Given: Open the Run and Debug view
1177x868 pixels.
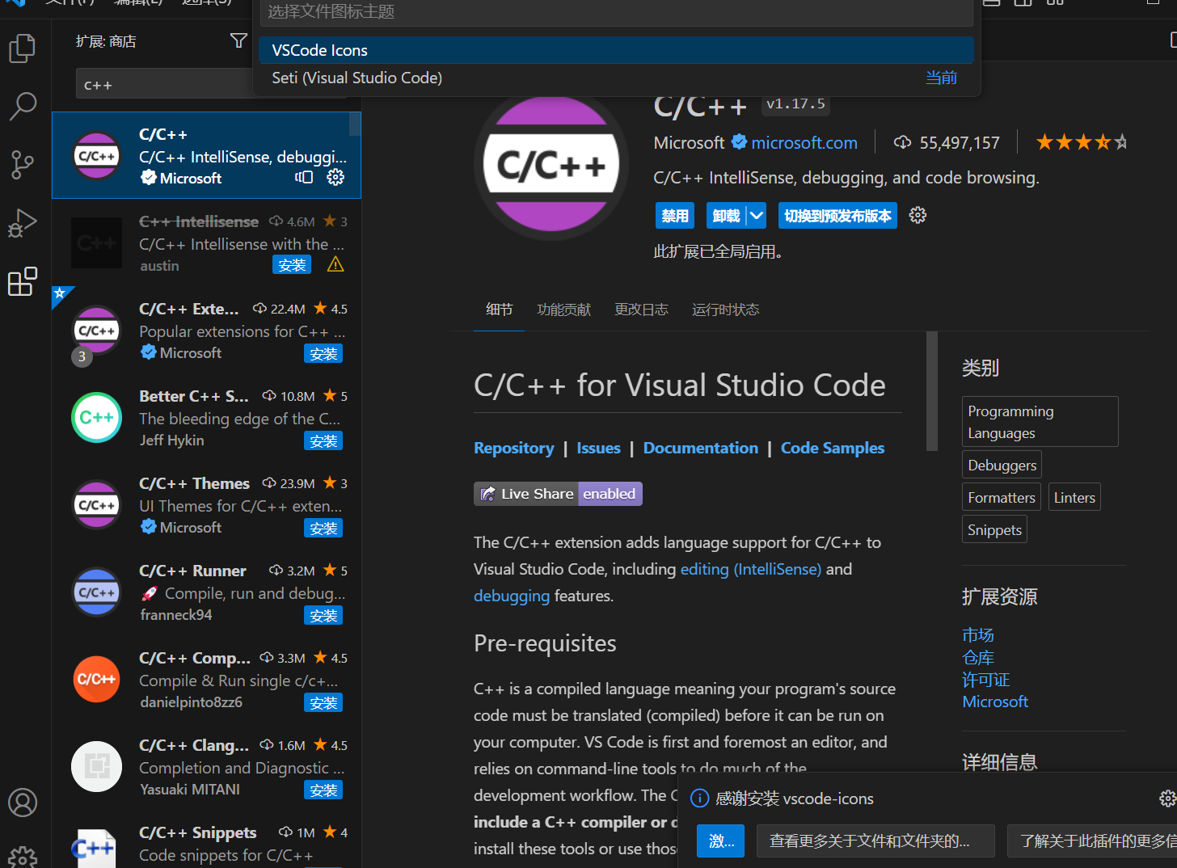Looking at the screenshot, I should (23, 222).
